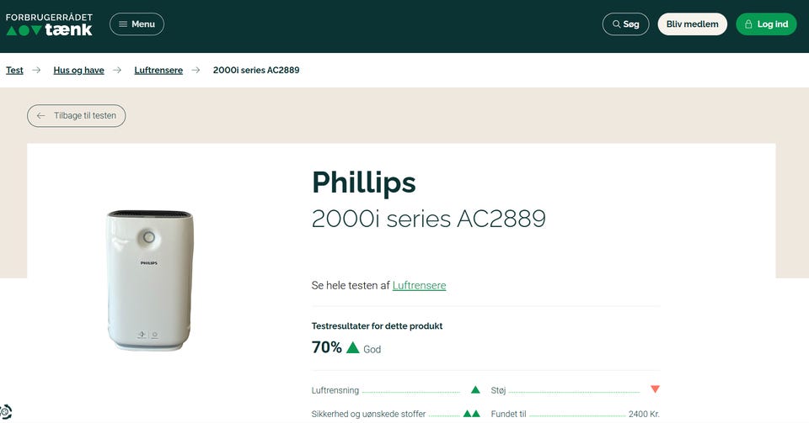The height and width of the screenshot is (423, 809).
Task: Click the magnifying glass search icon
Action: (x=616, y=24)
